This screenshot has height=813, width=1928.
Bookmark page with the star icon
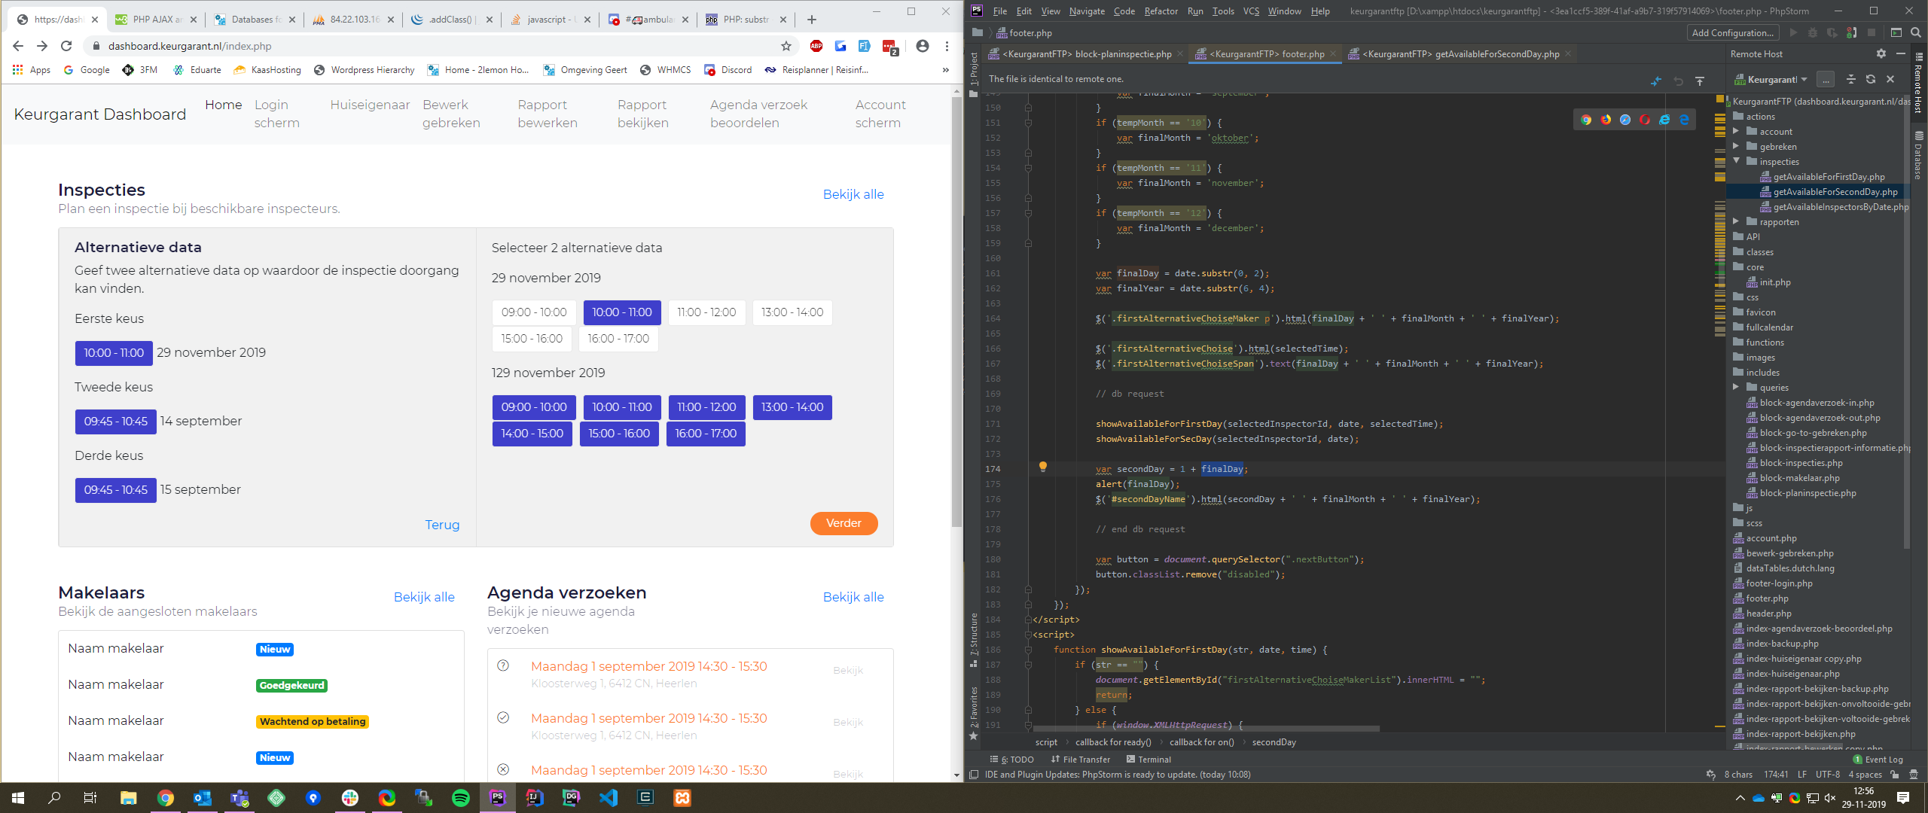[786, 46]
